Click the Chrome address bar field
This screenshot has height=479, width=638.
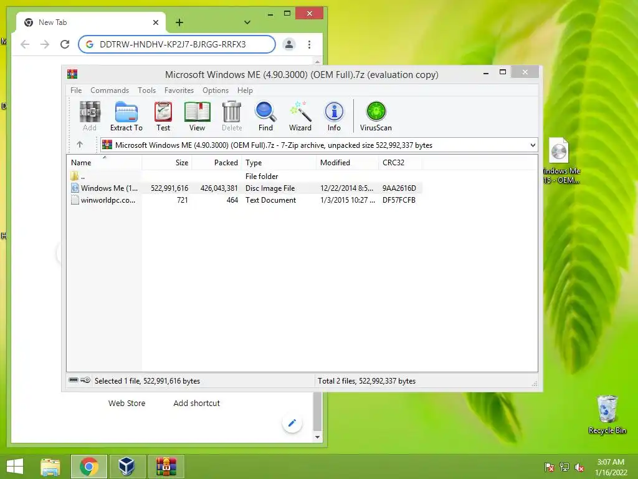point(176,44)
